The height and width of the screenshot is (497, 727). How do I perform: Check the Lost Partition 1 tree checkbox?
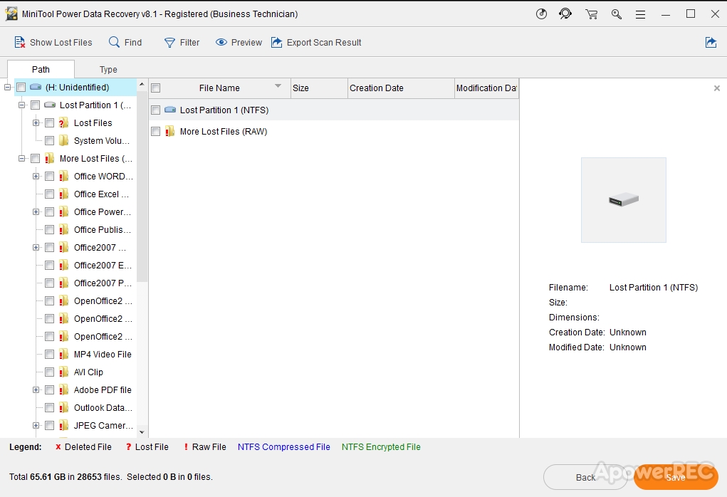35,105
